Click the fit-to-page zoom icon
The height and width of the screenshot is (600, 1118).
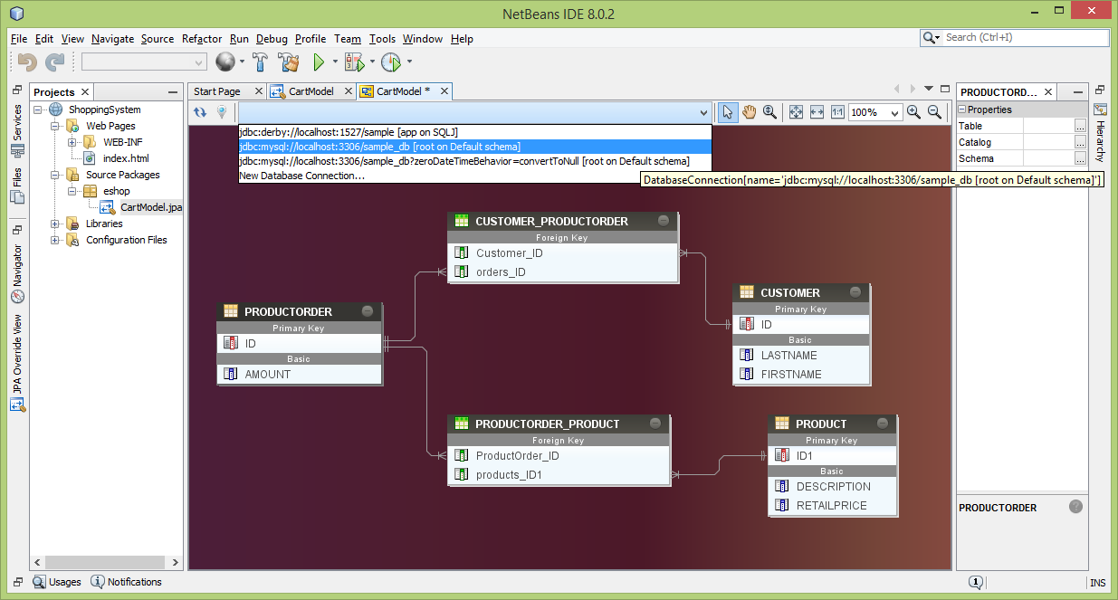796,112
